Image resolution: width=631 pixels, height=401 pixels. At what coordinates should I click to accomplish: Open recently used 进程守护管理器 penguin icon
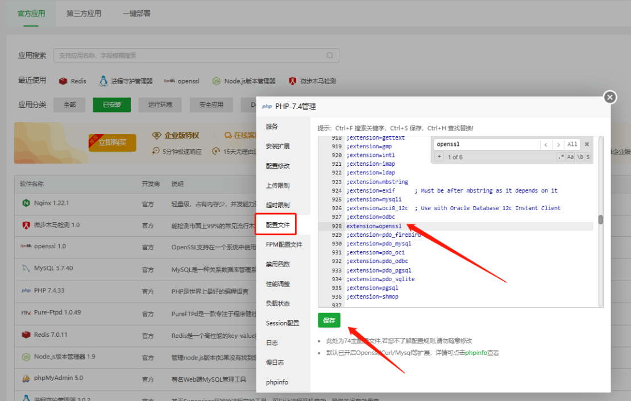[103, 81]
